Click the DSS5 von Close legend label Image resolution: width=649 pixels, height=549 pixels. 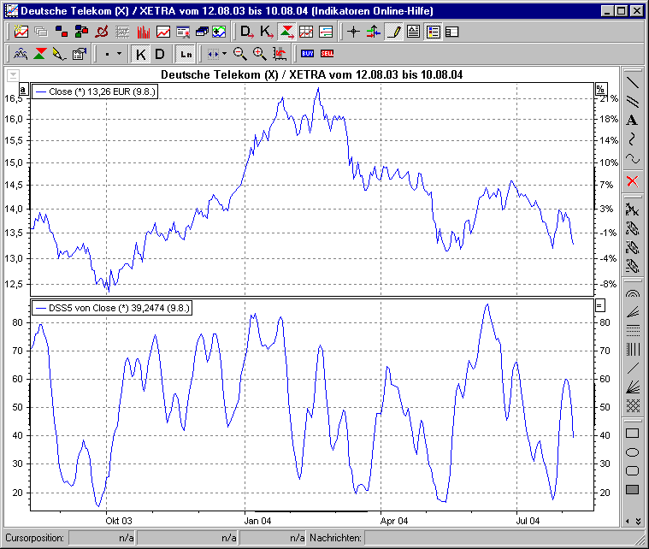111,306
